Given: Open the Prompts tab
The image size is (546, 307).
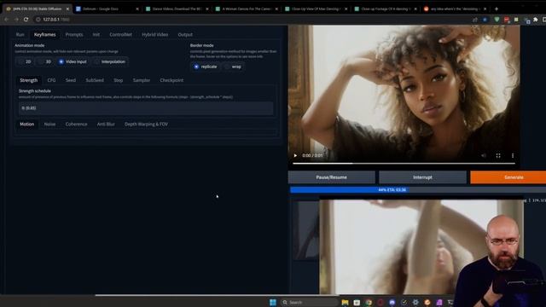Looking at the screenshot, I should (x=74, y=34).
